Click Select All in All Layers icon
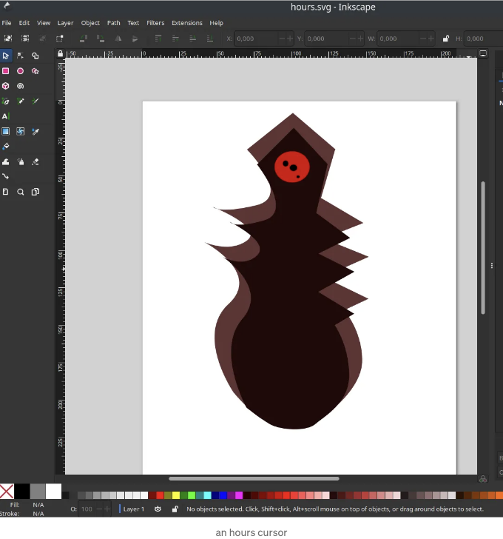 pos(25,38)
